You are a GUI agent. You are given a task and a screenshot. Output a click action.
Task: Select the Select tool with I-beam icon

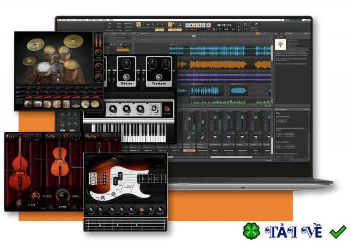click(x=143, y=25)
